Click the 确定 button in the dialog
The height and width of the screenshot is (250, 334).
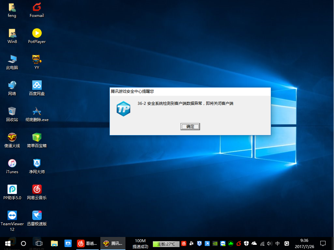point(190,127)
